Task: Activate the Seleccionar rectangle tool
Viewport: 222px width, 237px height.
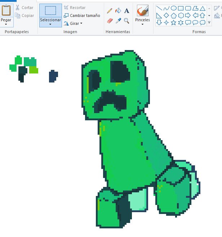Action: [50, 10]
